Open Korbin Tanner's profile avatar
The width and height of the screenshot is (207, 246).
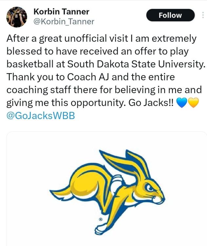[17, 17]
